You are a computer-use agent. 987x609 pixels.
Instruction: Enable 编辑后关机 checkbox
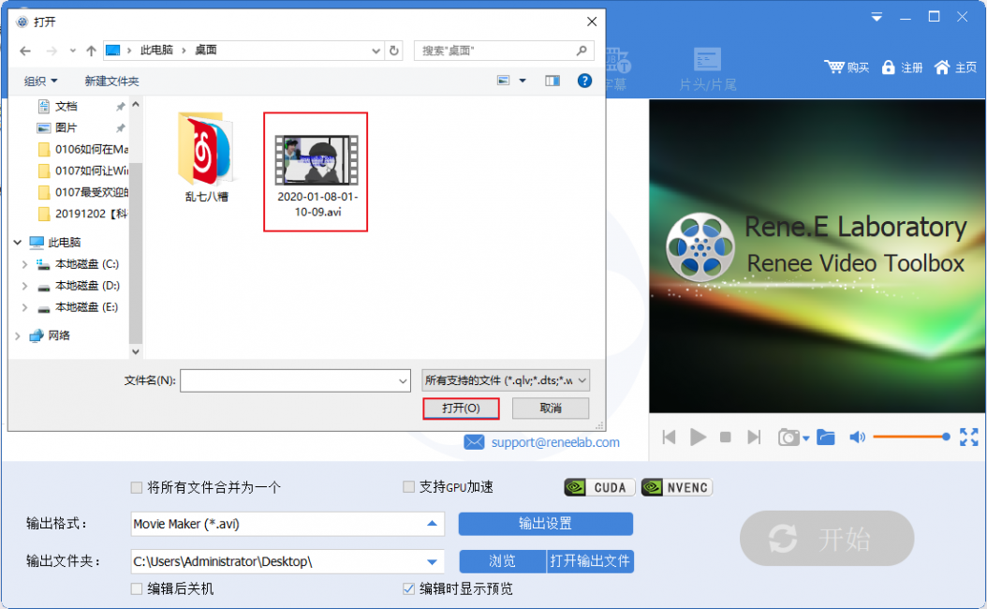click(136, 588)
